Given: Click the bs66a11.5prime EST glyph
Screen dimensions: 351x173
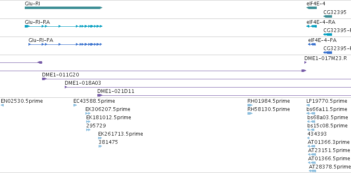Looking at the screenshot, I should point(311,113).
